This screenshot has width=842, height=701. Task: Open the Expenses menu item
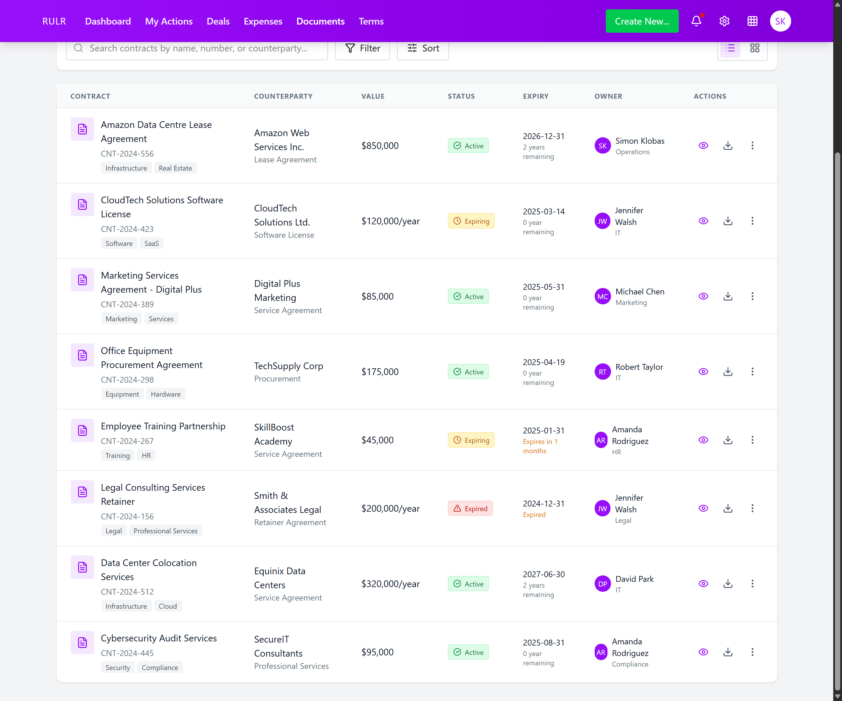point(263,21)
